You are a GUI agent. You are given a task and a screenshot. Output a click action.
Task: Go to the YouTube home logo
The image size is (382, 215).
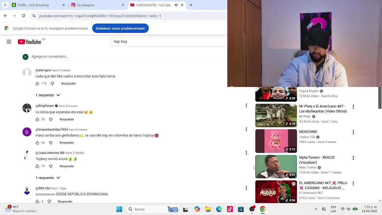29,42
